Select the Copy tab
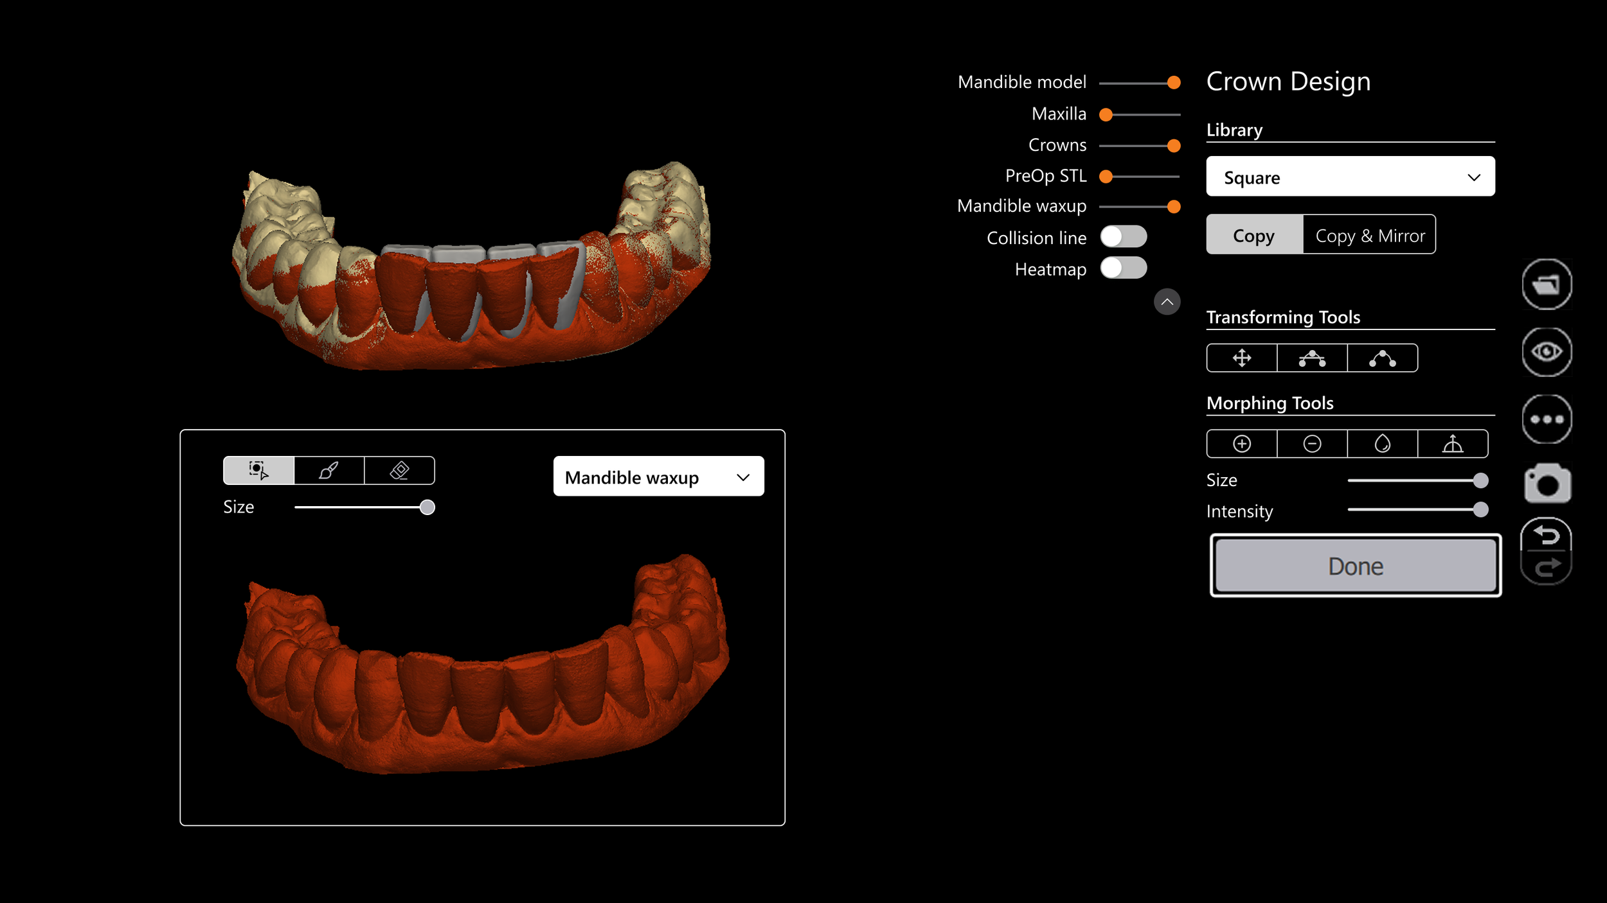 click(x=1253, y=235)
